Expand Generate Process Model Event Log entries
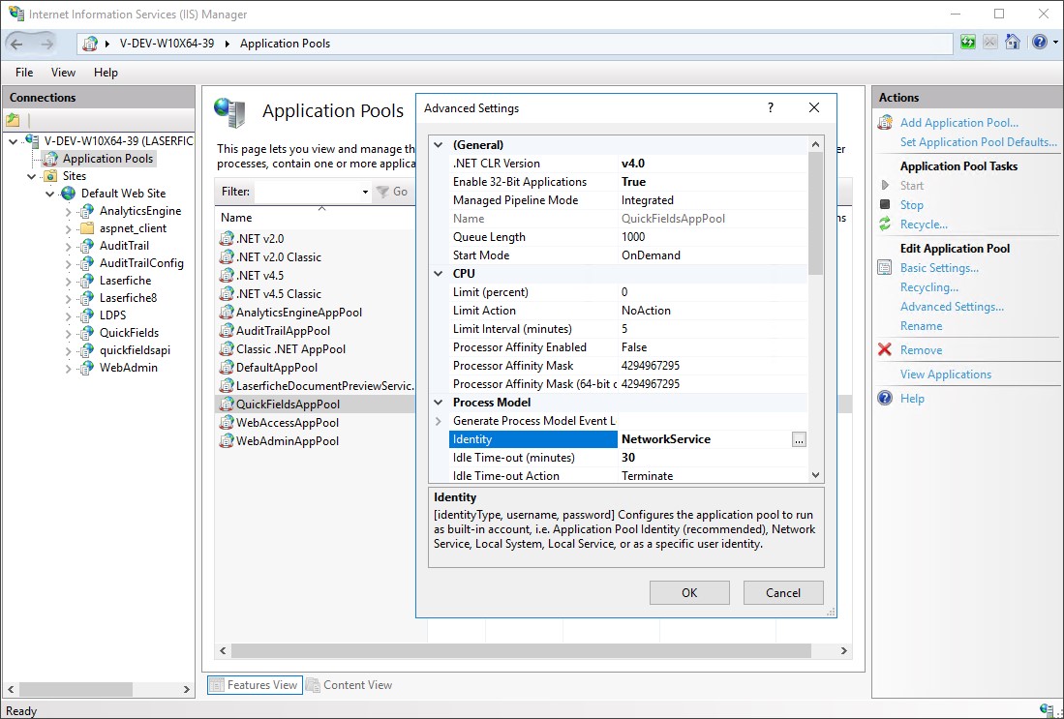Screen dimensions: 1064x719 tap(438, 420)
